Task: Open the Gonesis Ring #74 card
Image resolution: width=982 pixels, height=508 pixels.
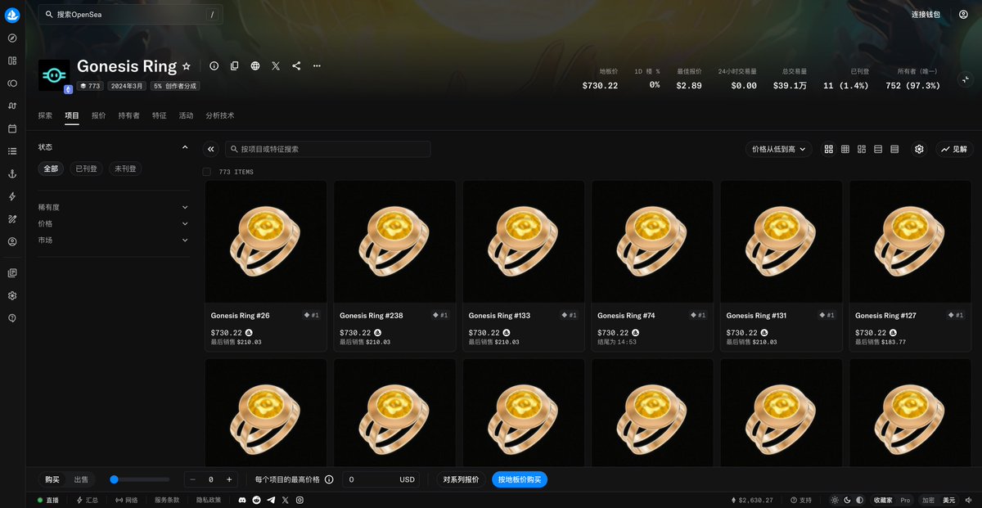Action: tap(652, 266)
